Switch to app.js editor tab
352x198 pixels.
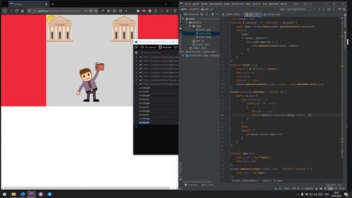[253, 14]
